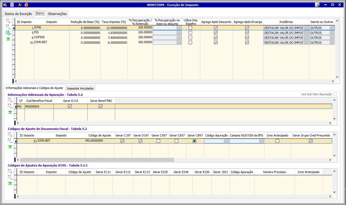Expand Código Apuração dropdown in Tabela 5.3
Image resolution: width=346 pixels, height=205 pixels.
226,141
